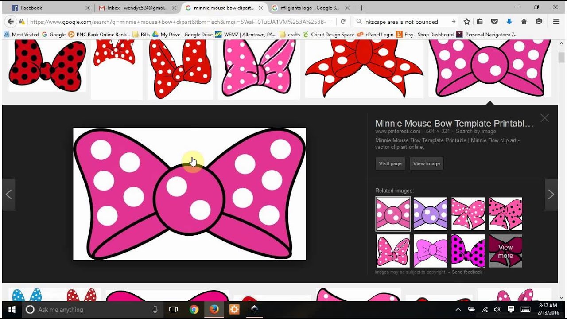The width and height of the screenshot is (567, 319).
Task: Open Action Center notifications icon
Action: point(511,309)
